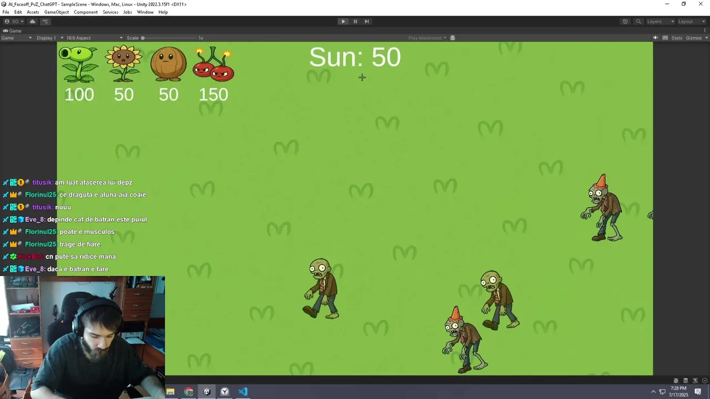Select the Peashooter plant card
This screenshot has height=399, width=710.
(79, 65)
